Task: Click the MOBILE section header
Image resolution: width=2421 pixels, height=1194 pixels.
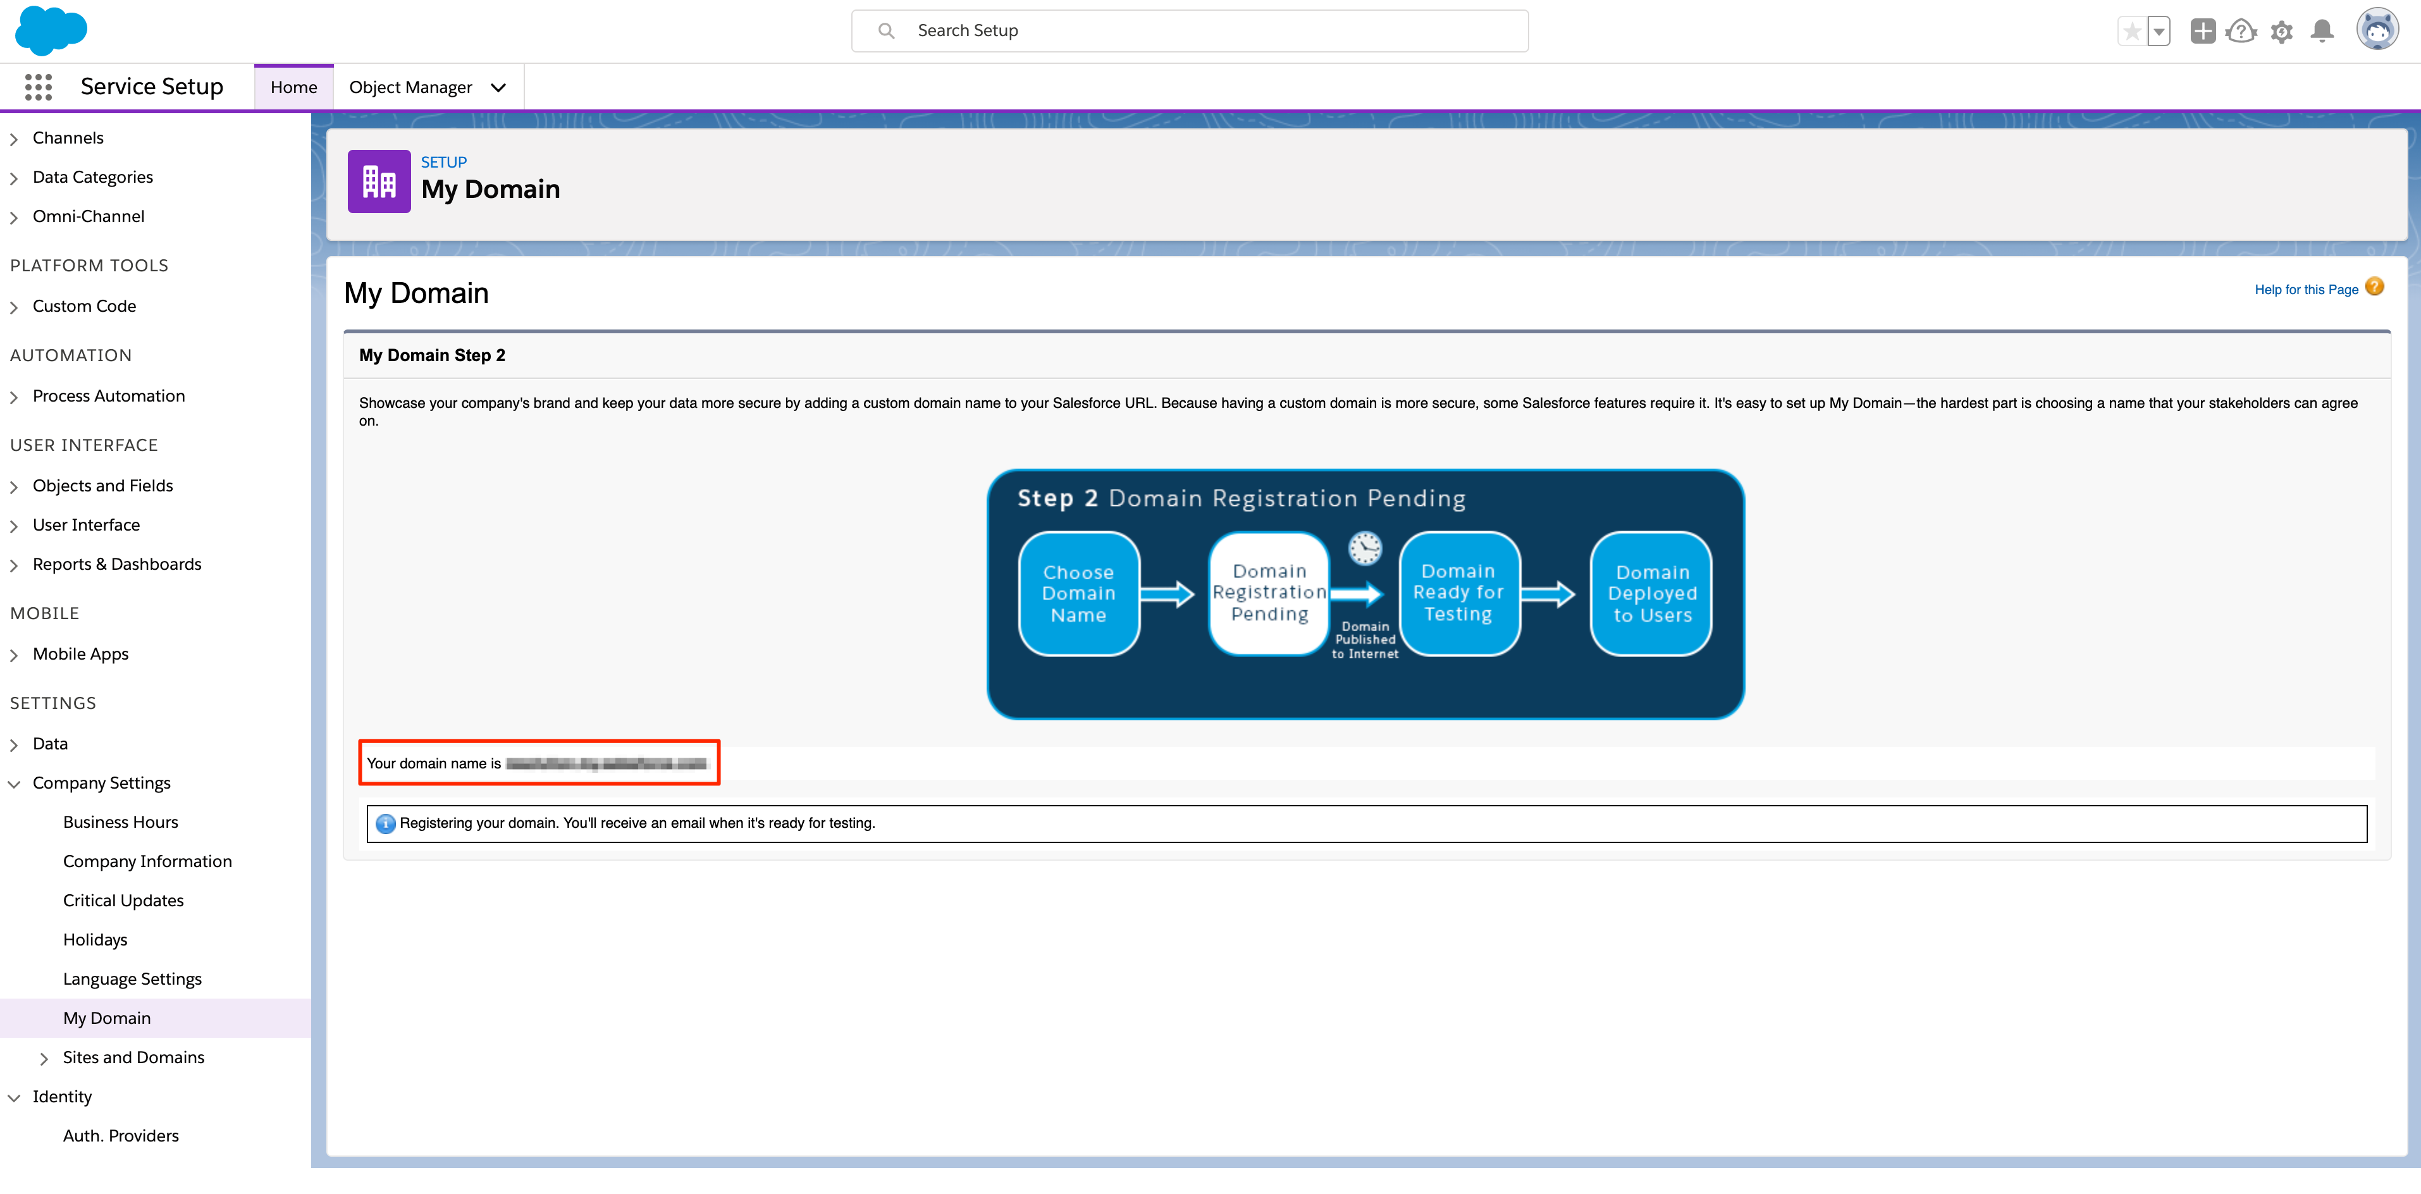Action: [x=45, y=613]
